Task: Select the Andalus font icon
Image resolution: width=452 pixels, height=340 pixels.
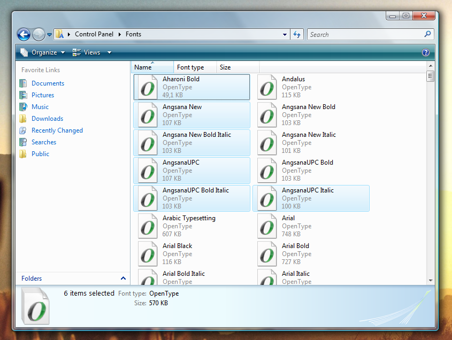Action: (267, 87)
